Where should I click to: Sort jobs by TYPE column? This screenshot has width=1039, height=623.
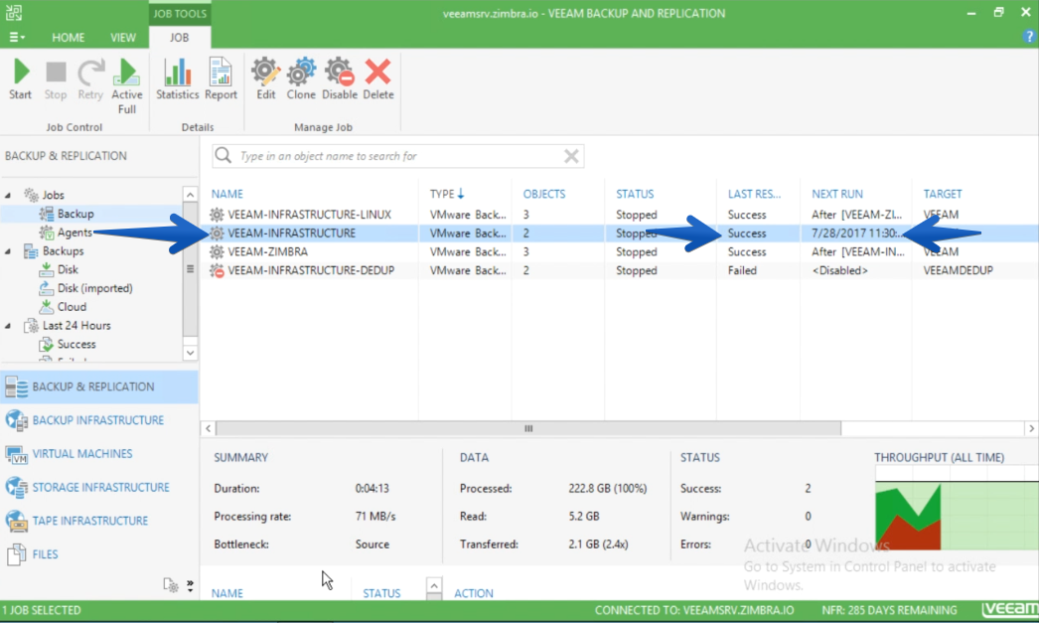(447, 194)
